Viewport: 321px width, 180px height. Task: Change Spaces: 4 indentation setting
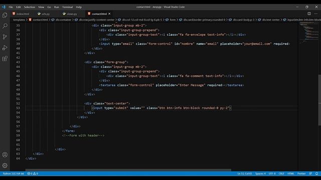click(x=260, y=173)
